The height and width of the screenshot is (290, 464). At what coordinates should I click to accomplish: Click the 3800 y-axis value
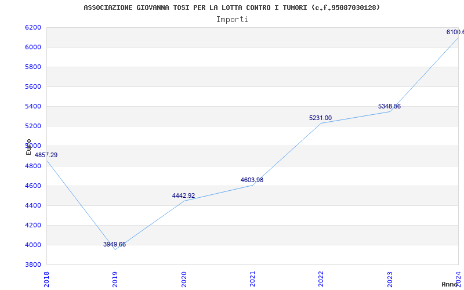33,265
